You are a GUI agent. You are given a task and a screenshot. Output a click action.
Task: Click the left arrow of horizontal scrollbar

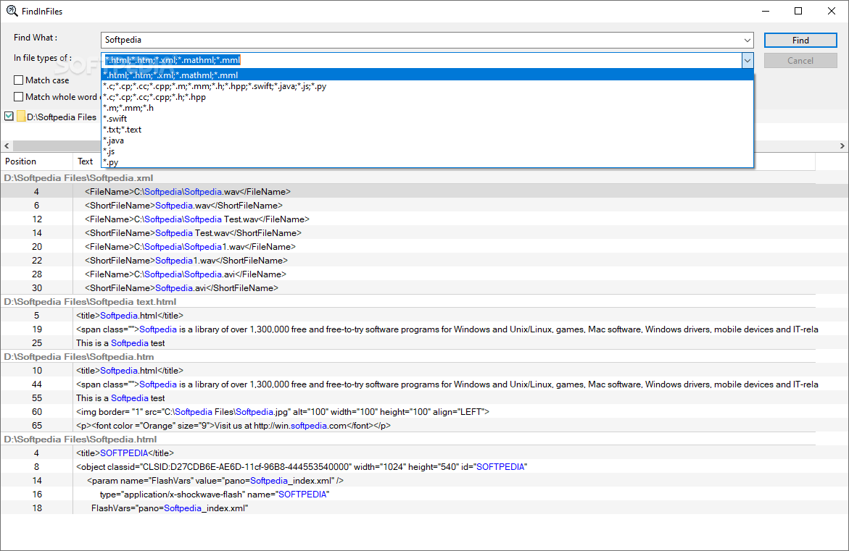[x=7, y=146]
